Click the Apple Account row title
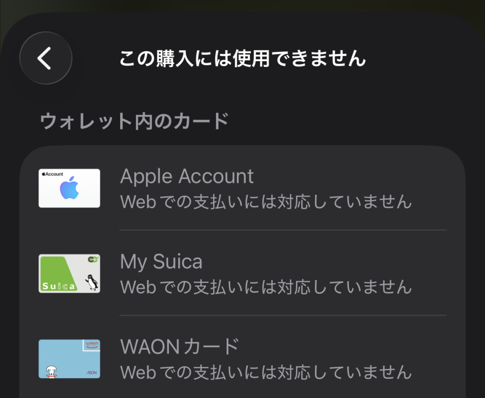This screenshot has width=485, height=398. 187,177
